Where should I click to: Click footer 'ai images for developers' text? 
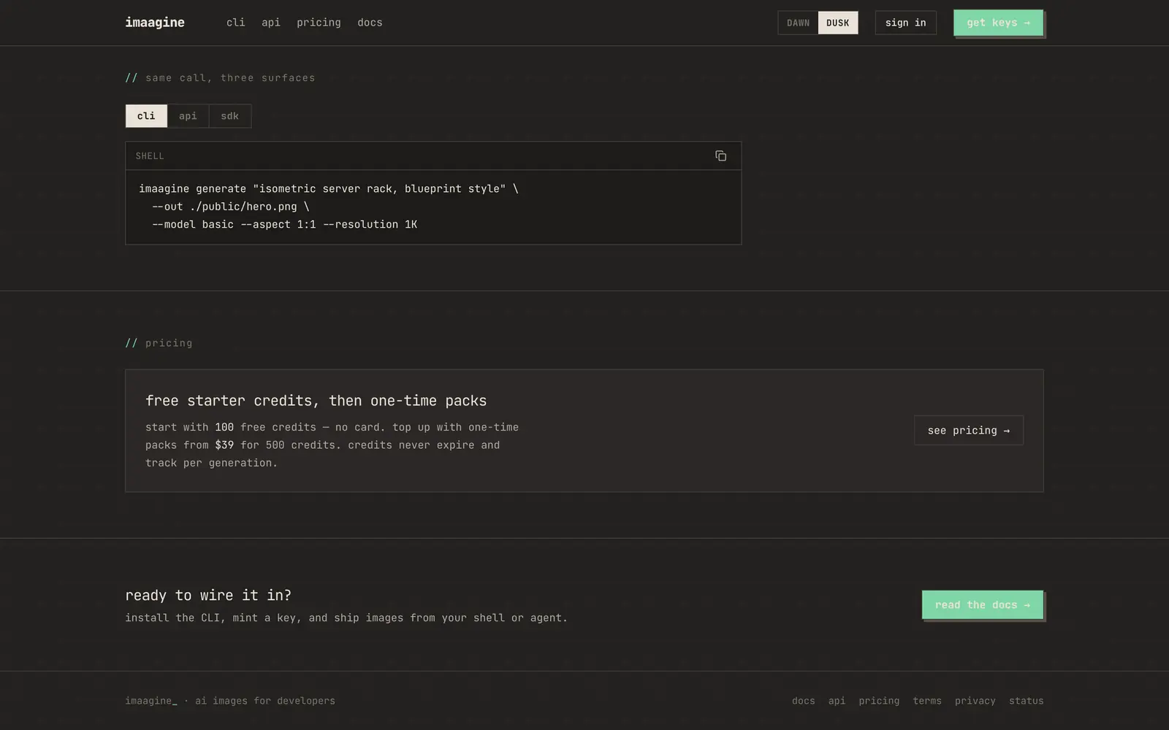click(265, 701)
